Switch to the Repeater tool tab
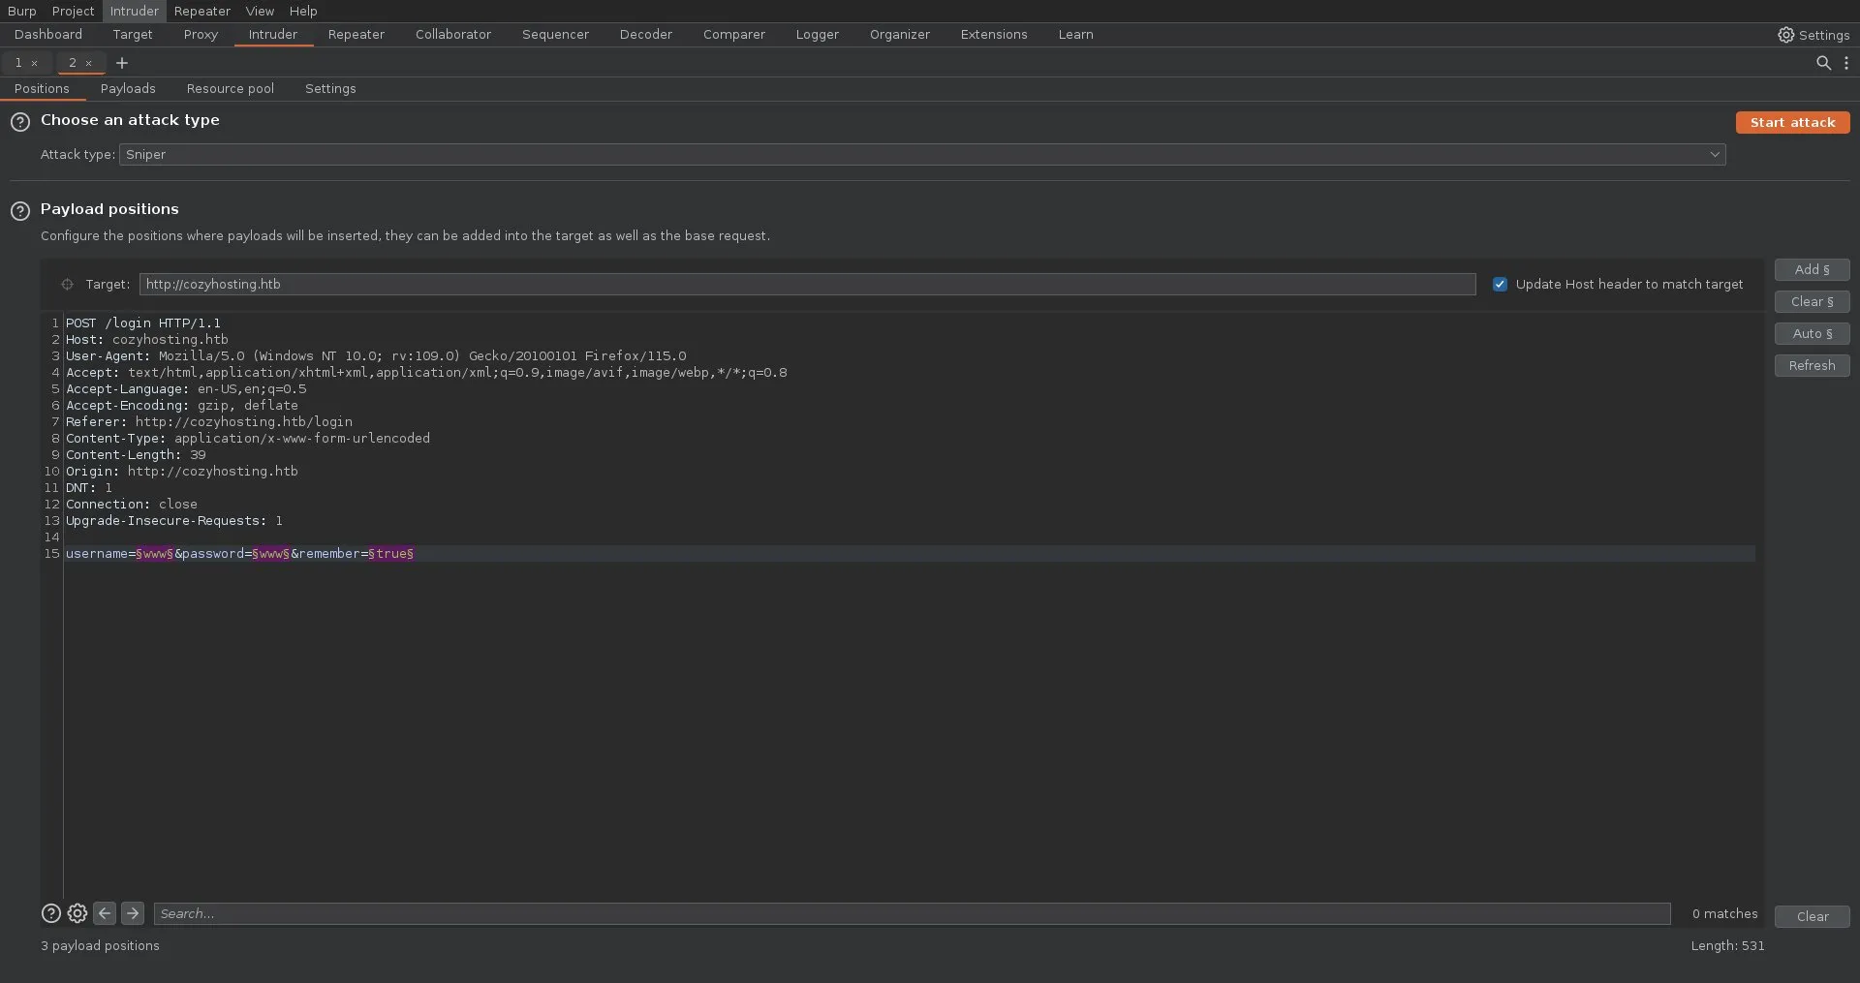Image resolution: width=1860 pixels, height=983 pixels. 356,35
